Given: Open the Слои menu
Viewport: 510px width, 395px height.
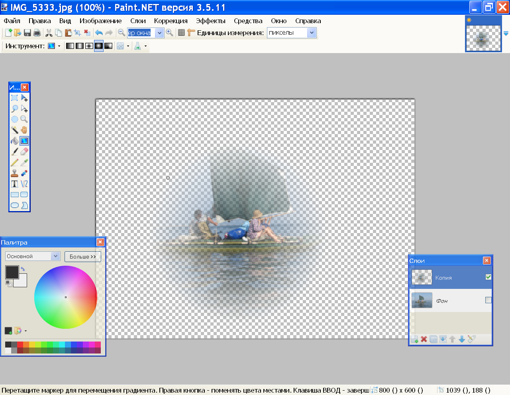Looking at the screenshot, I should pyautogui.click(x=138, y=21).
